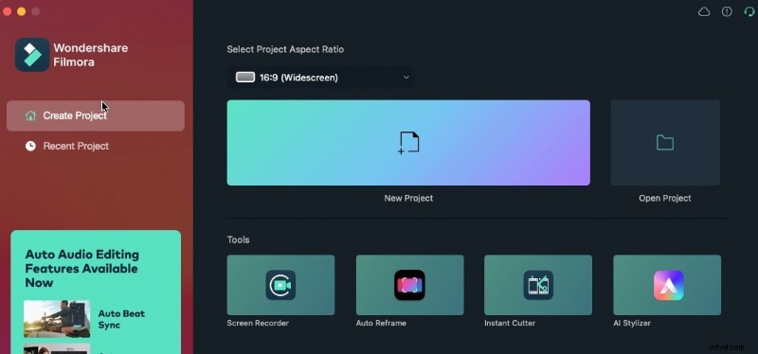758x354 pixels.
Task: Click the New Project label
Action: (408, 198)
